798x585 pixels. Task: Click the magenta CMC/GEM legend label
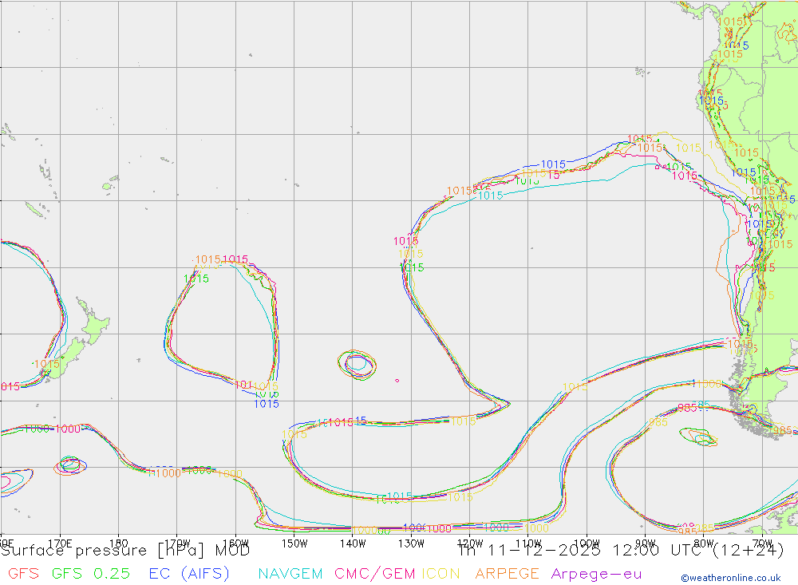click(374, 574)
